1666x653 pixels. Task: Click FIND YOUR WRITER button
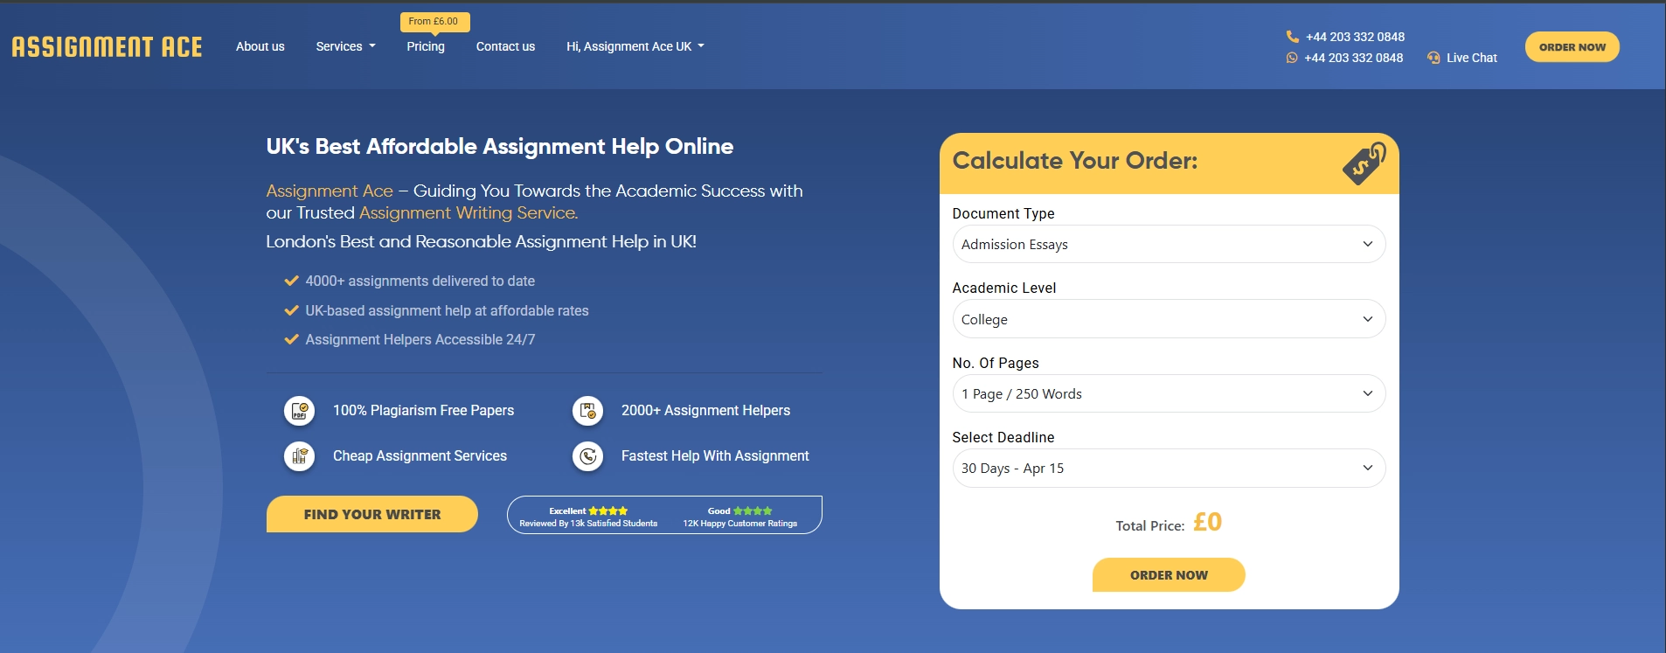[371, 514]
